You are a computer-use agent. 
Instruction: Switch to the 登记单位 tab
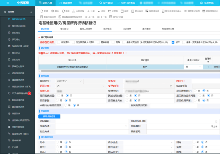(64, 28)
